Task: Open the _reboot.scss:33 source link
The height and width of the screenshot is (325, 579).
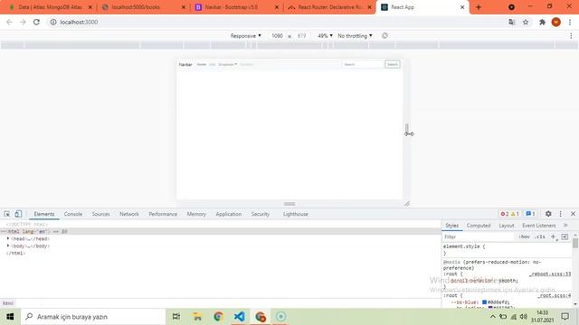Action: [550, 274]
